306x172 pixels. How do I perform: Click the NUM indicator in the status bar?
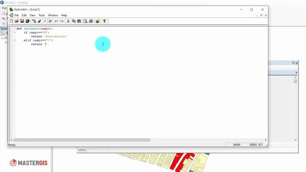click(237, 145)
